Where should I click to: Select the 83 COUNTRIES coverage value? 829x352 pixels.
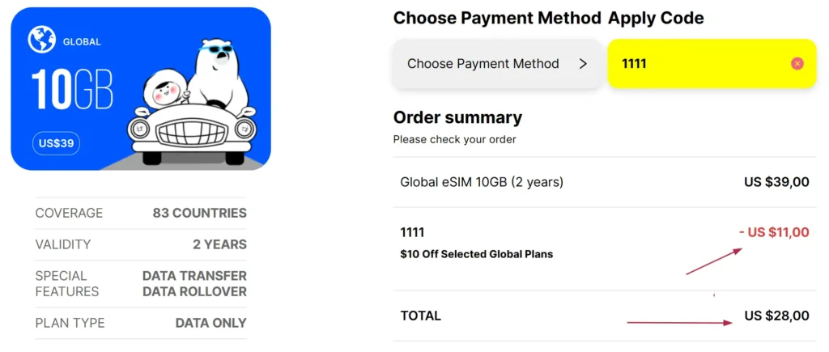tap(200, 213)
